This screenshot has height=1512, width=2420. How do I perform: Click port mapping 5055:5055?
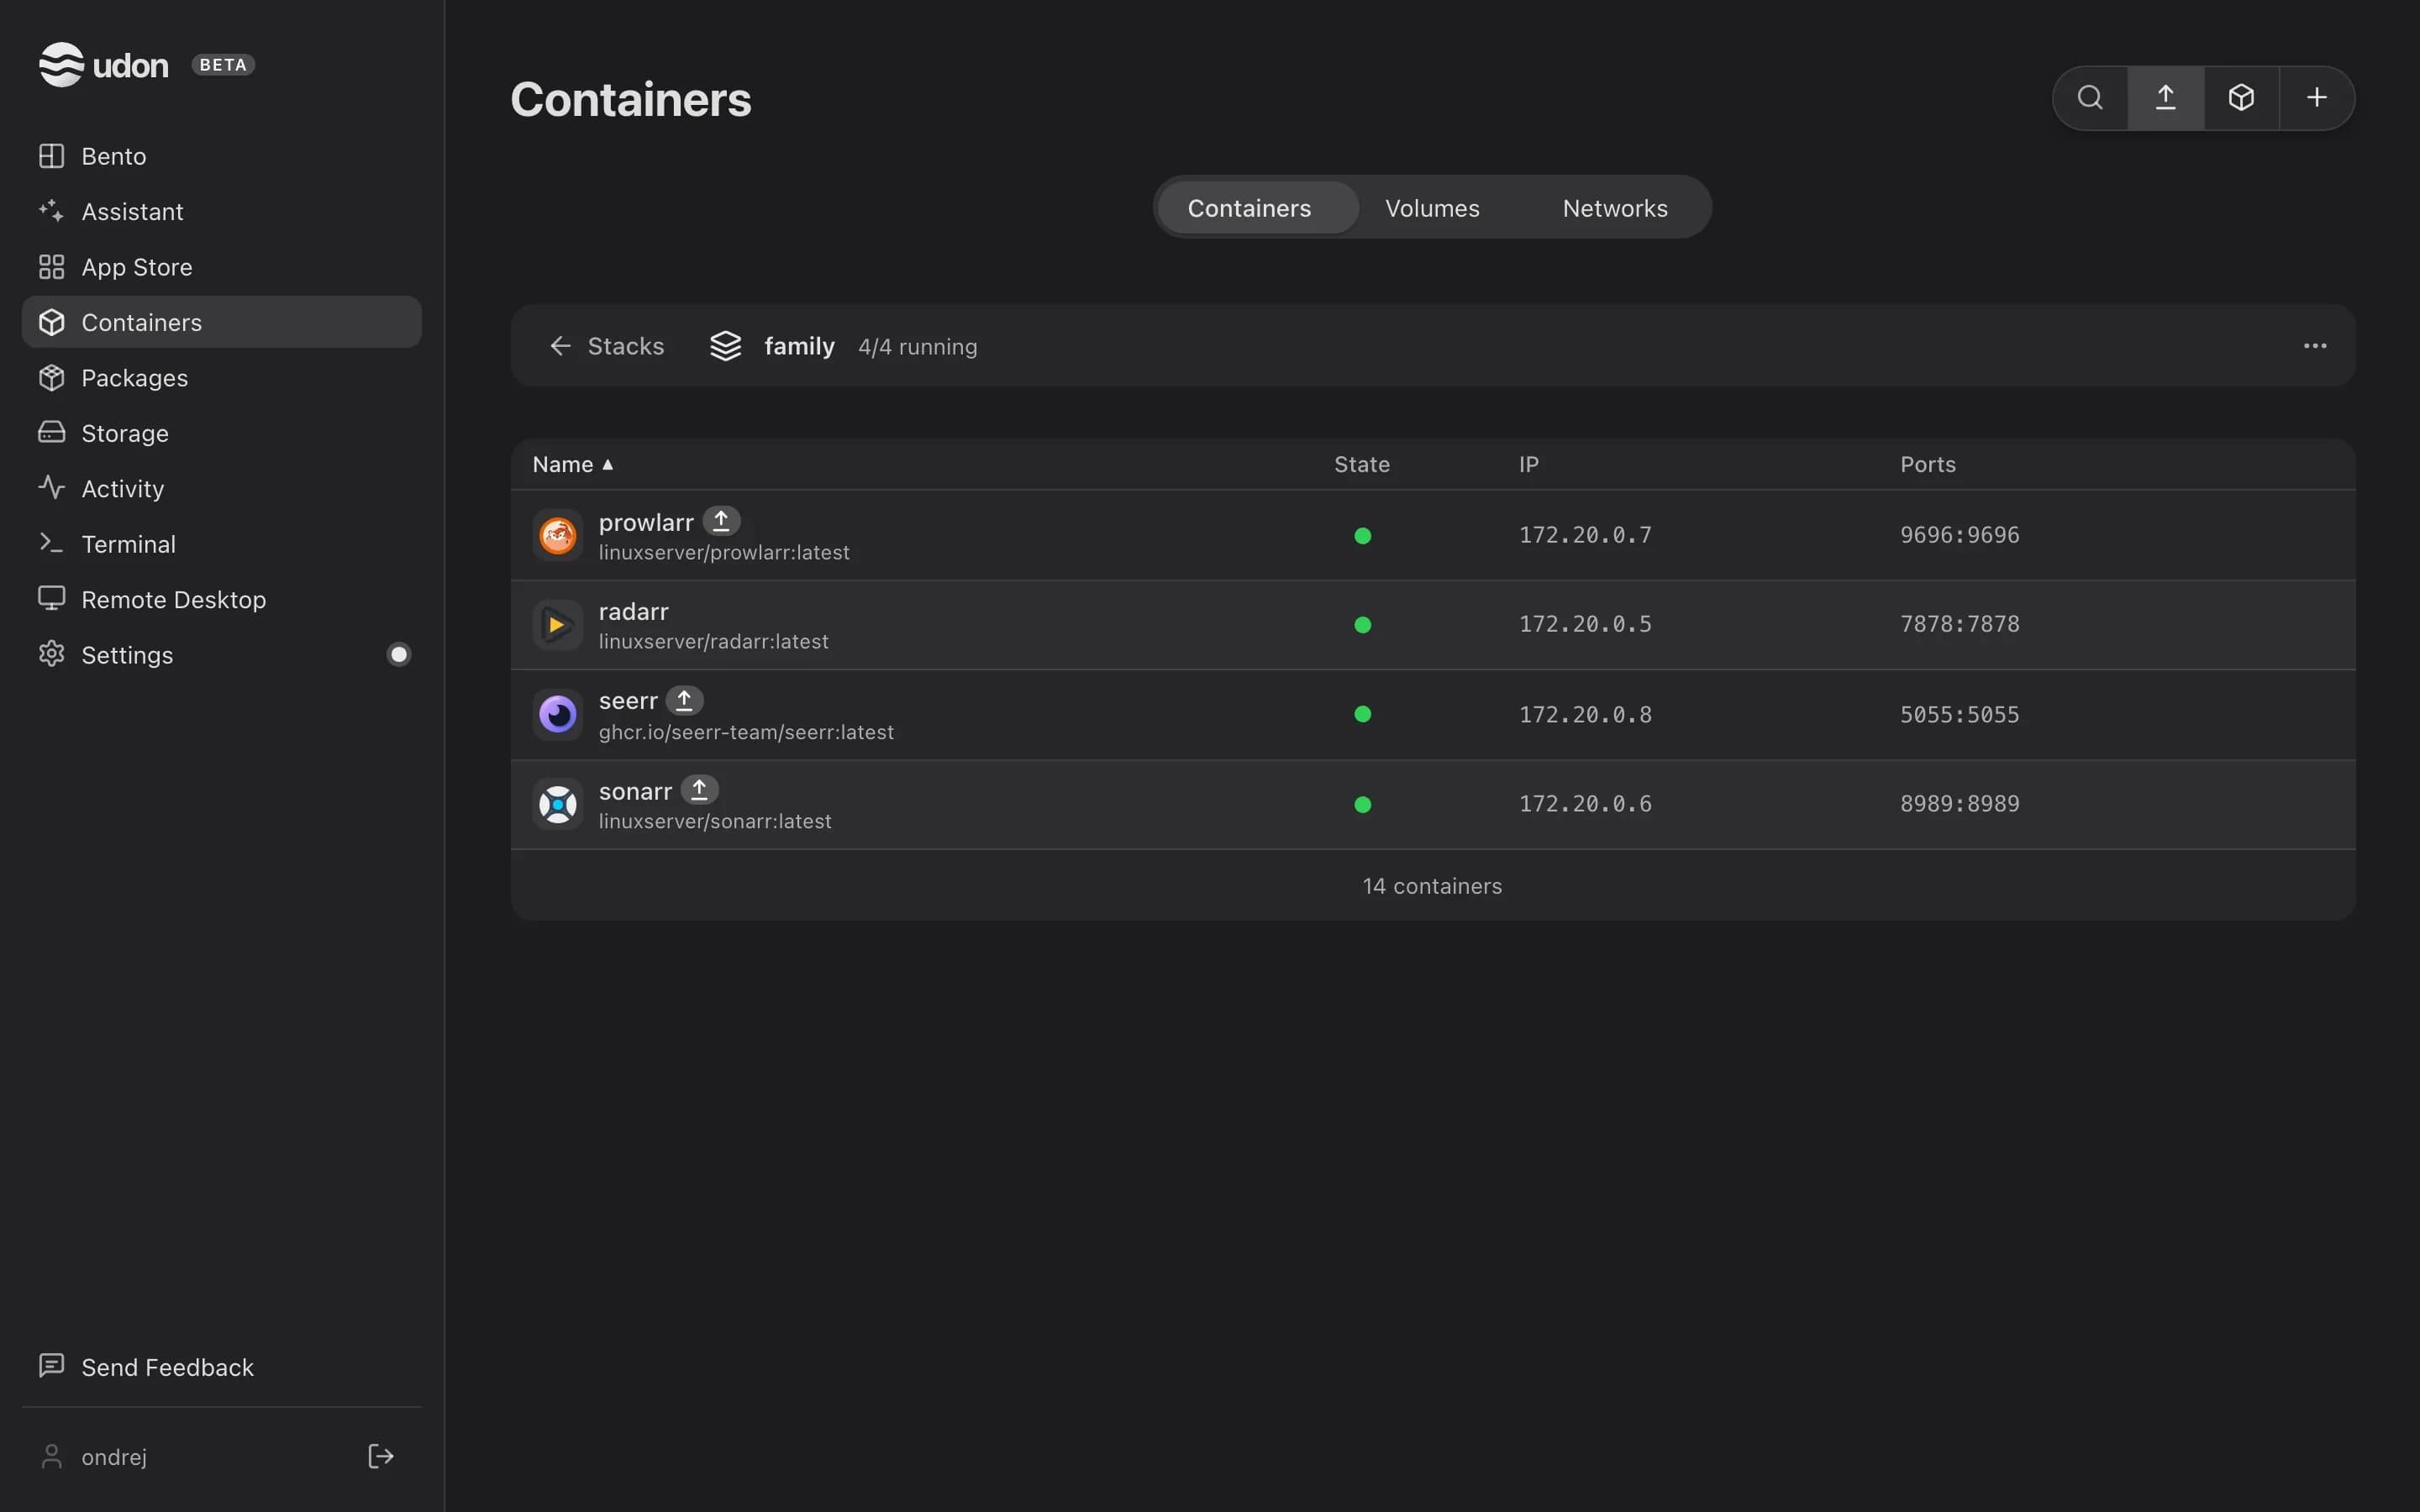pos(1960,715)
